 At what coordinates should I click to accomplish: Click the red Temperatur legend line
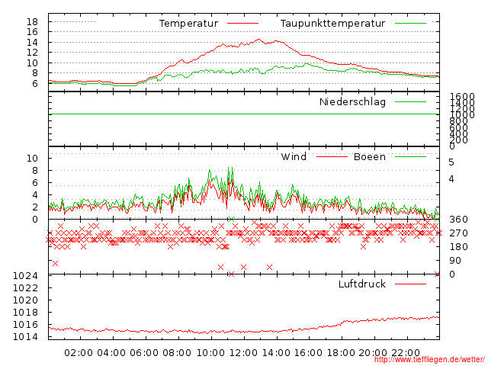(242, 24)
